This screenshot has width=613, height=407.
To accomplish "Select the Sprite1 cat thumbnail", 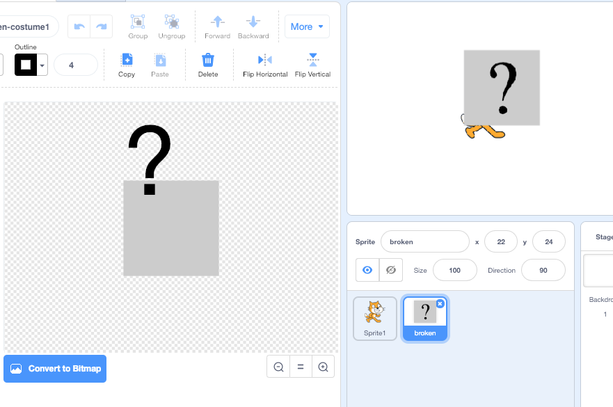I will [375, 319].
